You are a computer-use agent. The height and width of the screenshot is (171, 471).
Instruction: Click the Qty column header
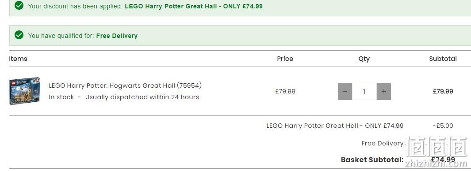(364, 59)
